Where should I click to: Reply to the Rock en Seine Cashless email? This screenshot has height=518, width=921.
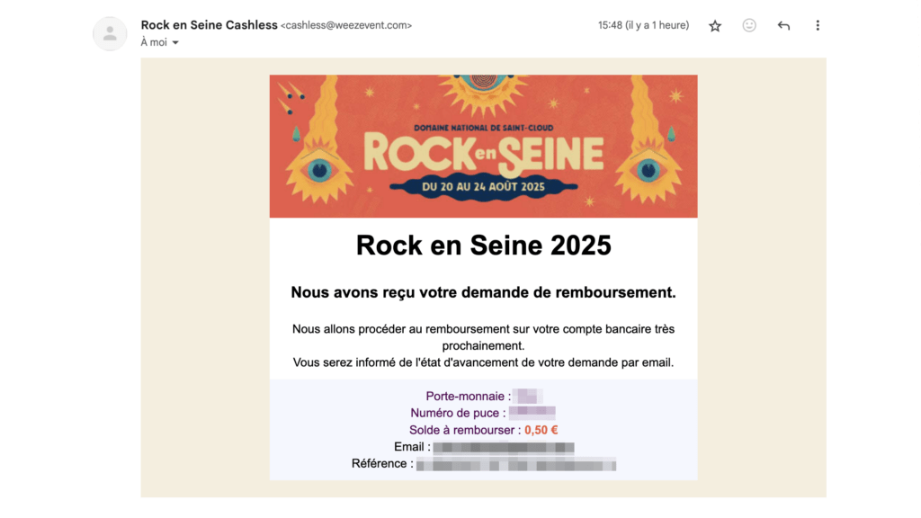coord(783,25)
